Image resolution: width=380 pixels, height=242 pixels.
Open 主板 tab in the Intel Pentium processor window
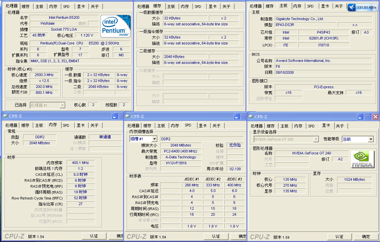39,7
